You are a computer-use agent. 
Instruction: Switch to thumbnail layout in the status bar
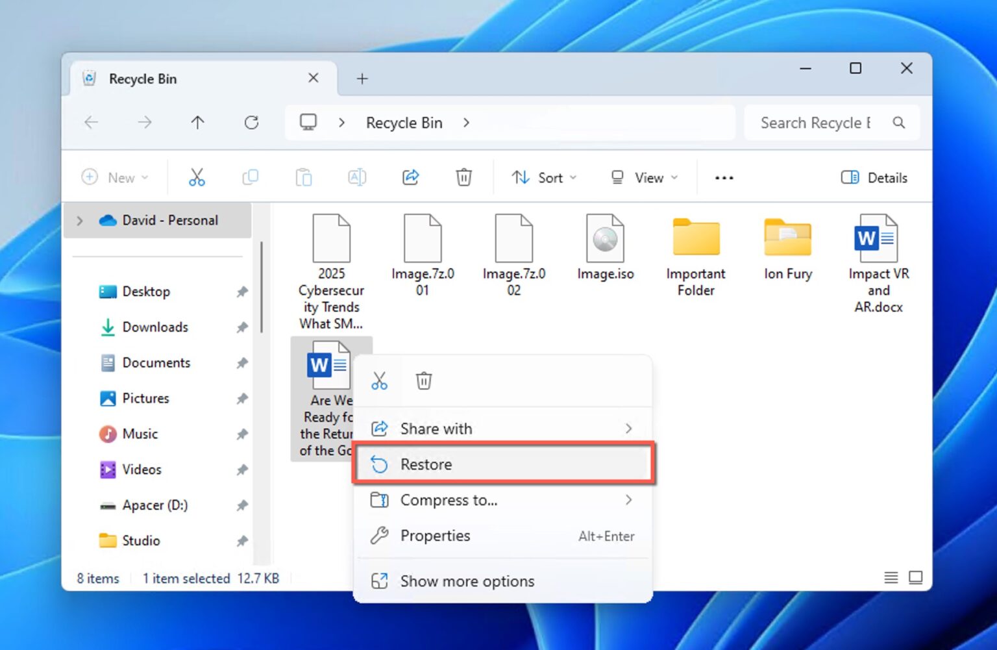(x=916, y=577)
